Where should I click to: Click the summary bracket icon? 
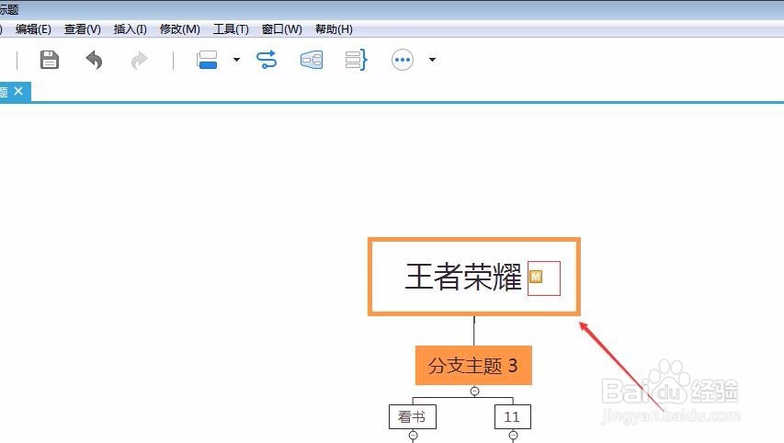tap(357, 60)
